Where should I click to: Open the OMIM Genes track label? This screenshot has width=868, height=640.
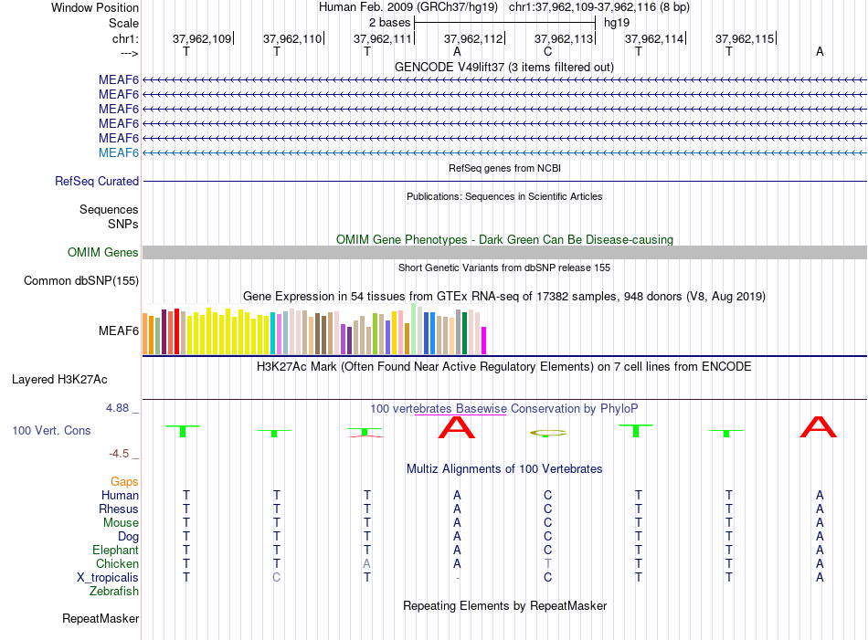click(103, 252)
